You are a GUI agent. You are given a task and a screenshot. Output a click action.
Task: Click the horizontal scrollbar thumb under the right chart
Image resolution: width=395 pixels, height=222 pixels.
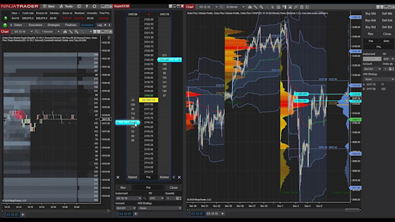tap(353, 209)
